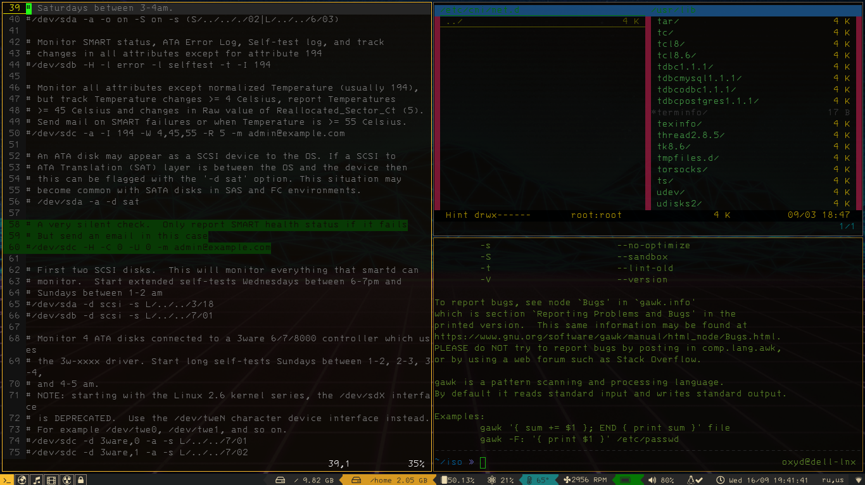Image resolution: width=865 pixels, height=485 pixels.
Task: Launch the web browser globe icon in the bar
Action: pos(22,480)
